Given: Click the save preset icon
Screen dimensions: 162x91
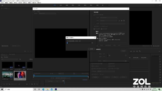Looking at the screenshot, I should coord(119,21).
